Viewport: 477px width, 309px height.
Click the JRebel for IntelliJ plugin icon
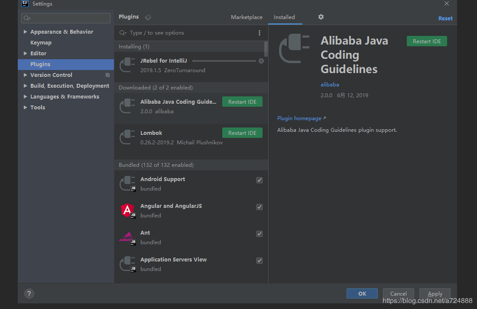point(127,65)
